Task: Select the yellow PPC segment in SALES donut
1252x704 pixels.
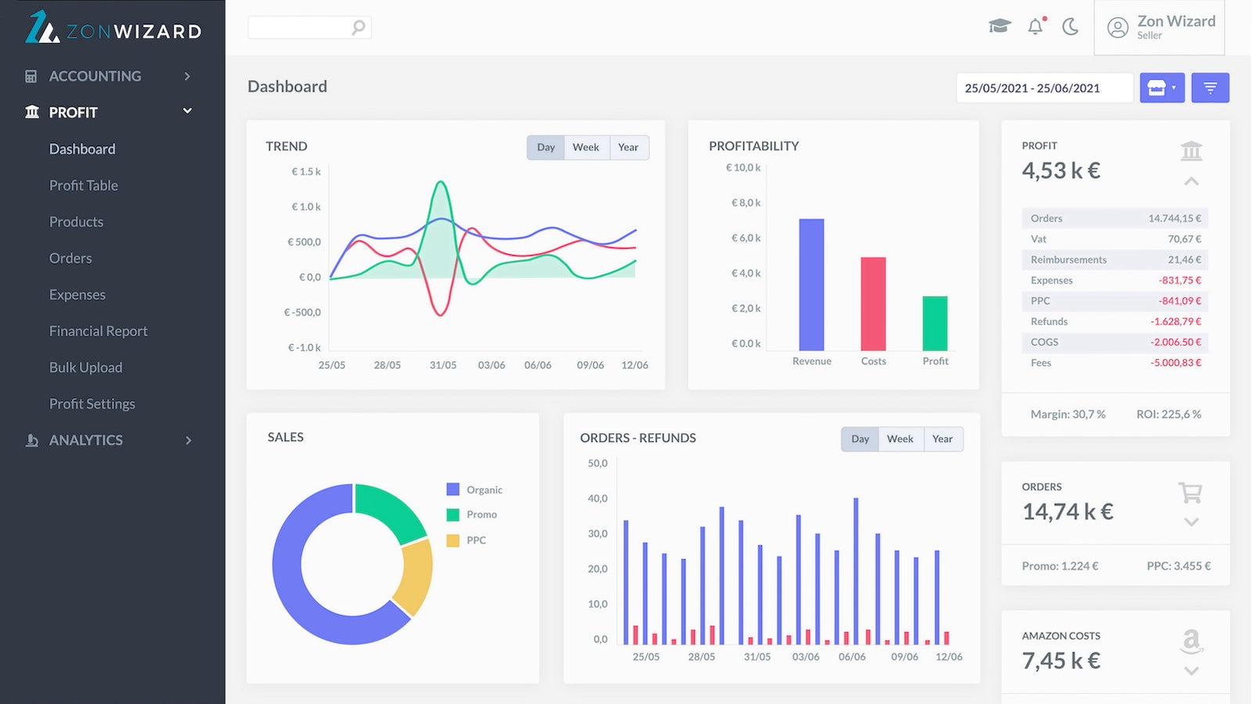Action: tap(415, 579)
